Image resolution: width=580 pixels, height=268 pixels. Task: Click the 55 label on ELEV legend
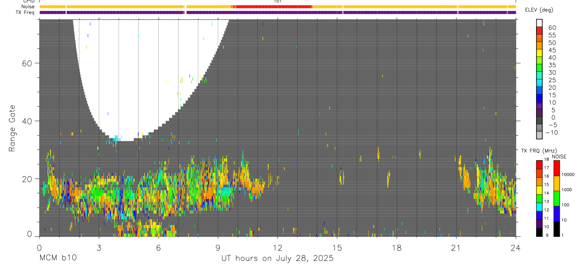click(552, 35)
